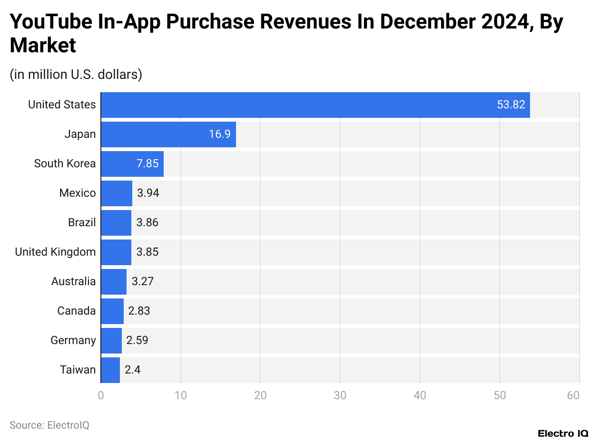Click the Australia revenue bar
The width and height of the screenshot is (590, 441).
click(x=112, y=281)
